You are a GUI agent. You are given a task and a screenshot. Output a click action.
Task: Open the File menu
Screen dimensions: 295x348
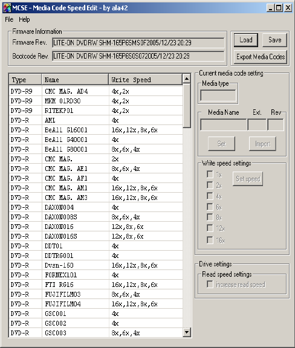9,19
